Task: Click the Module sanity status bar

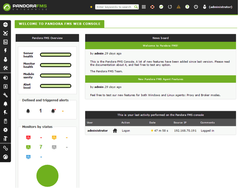Action: coord(56,75)
